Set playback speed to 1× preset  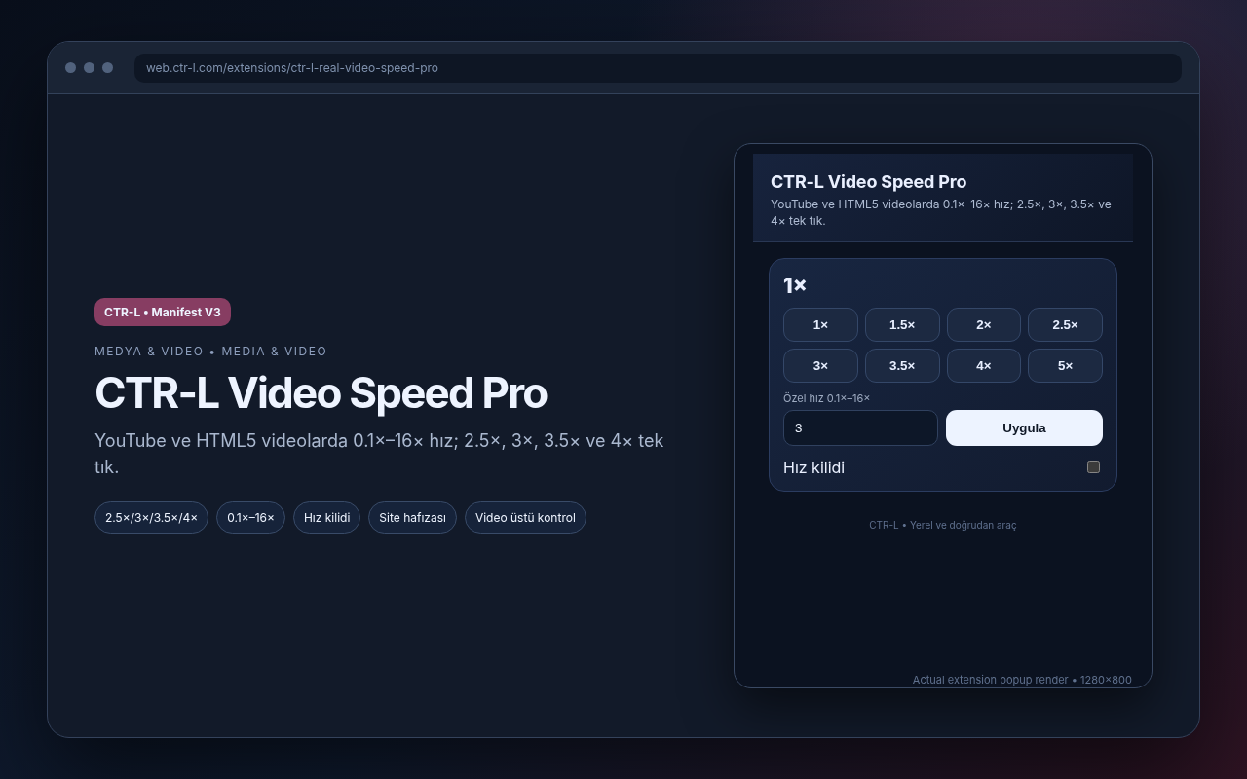point(820,325)
